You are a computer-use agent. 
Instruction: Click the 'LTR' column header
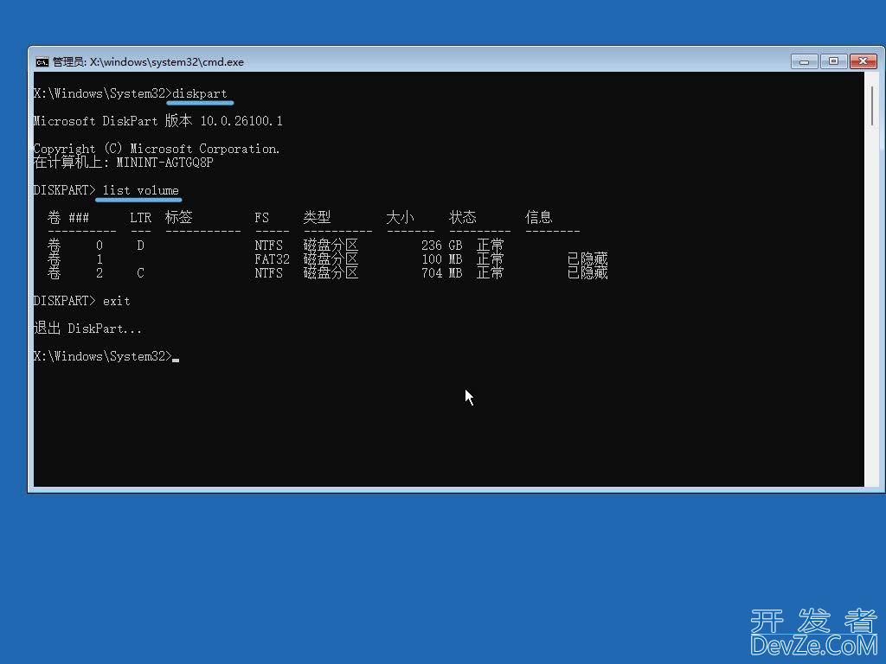tap(141, 218)
